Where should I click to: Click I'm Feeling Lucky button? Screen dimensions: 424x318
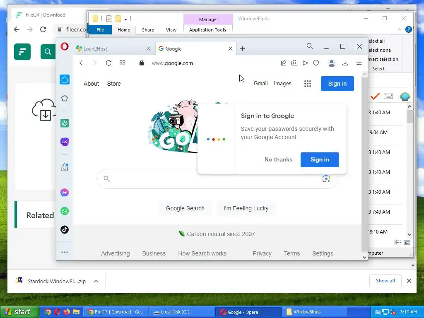[246, 208]
